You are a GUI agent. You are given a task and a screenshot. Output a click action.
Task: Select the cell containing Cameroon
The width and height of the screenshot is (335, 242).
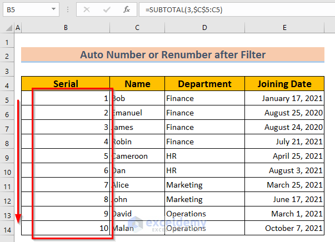point(137,156)
